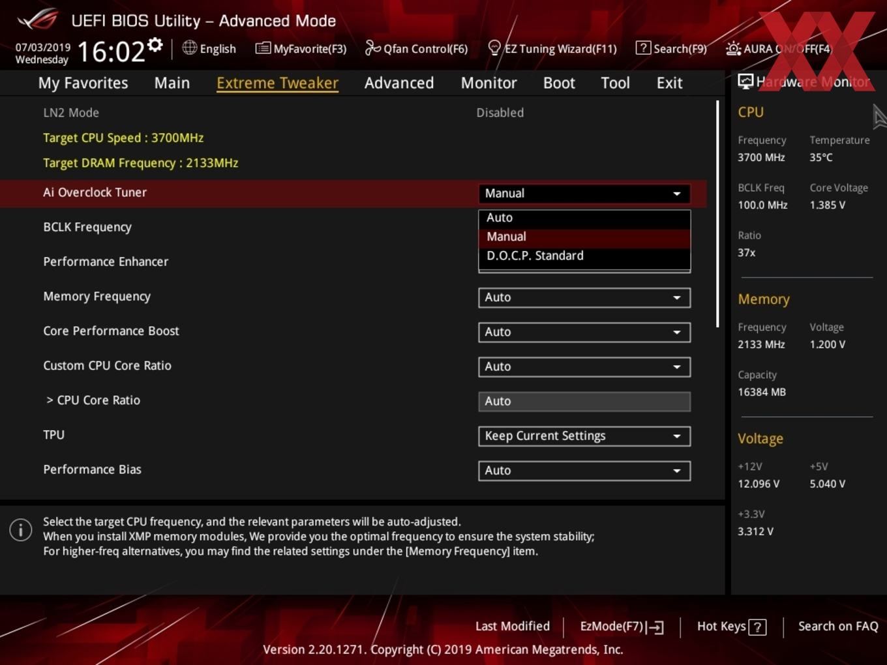887x665 pixels.
Task: Open Ai Overclock Tuner dropdown
Action: 584,194
